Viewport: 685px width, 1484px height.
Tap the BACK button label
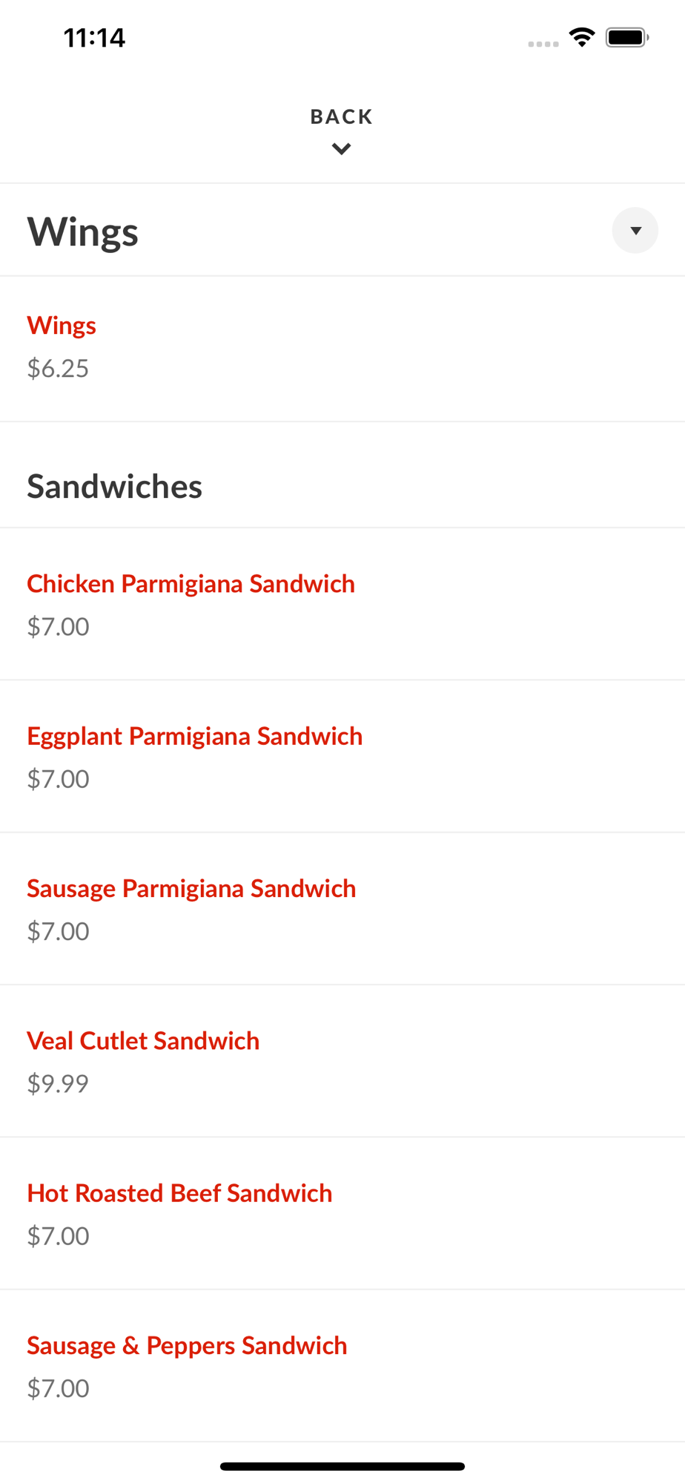pos(341,116)
